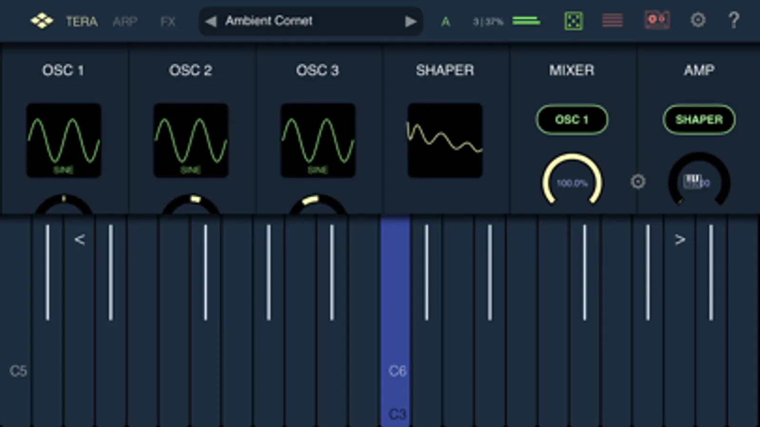Click the Tera Synth logo icon
Screen dimensions: 760x427
pos(42,21)
